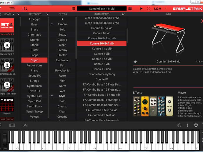This screenshot has width=203, height=152.
Task: Open the grey amp effect unit
Action: (x=153, y=106)
